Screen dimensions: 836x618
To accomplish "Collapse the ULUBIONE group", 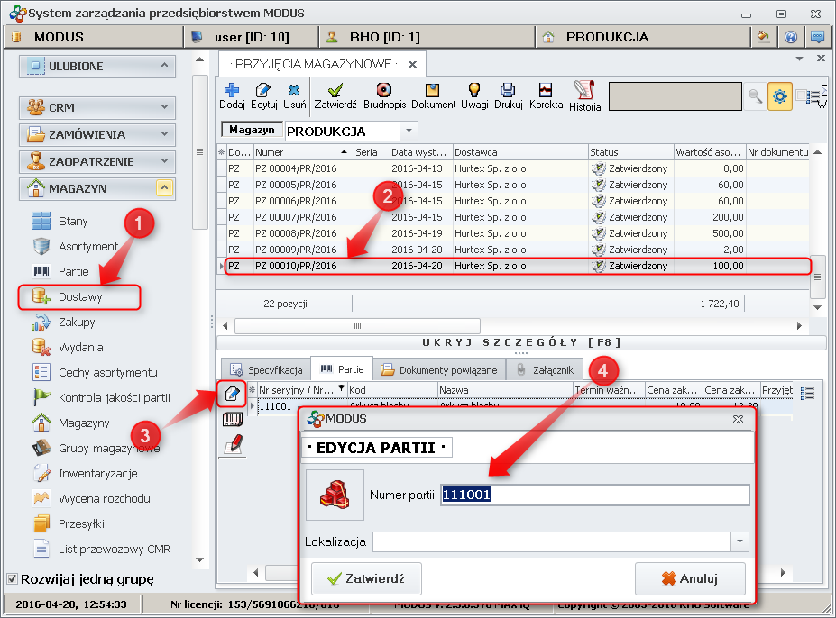I will [164, 66].
